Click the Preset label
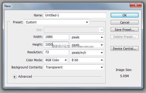The height and width of the screenshot is (93, 146). pos(18,22)
